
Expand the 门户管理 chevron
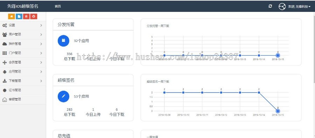(x=41, y=53)
